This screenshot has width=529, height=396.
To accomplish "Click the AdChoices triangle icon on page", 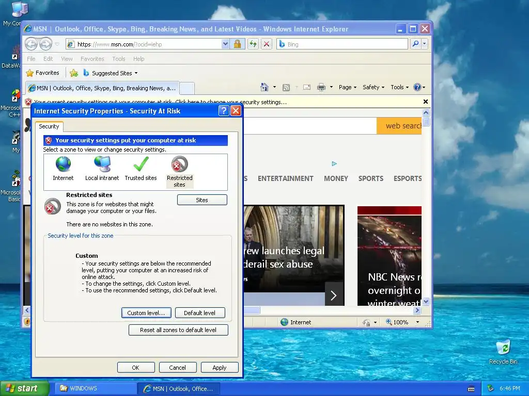I will tap(334, 163).
